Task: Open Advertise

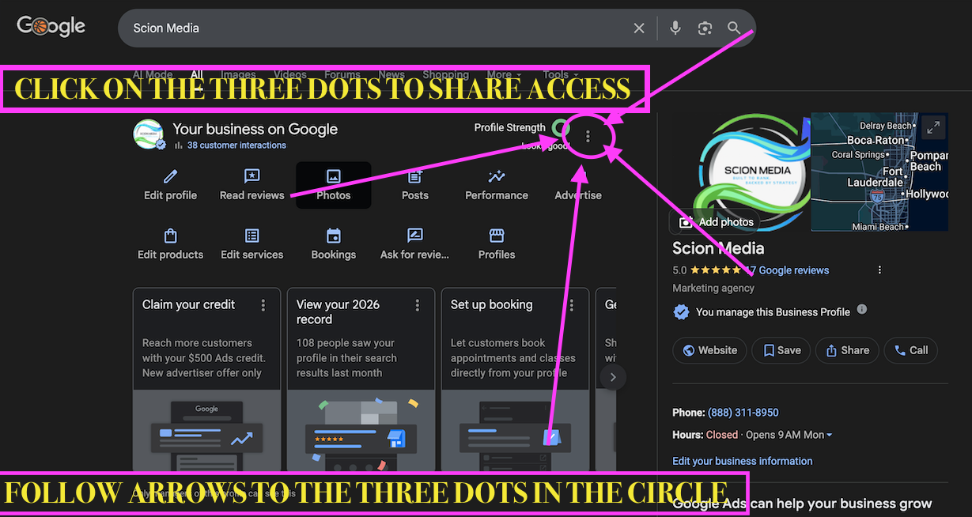Action: (x=578, y=185)
